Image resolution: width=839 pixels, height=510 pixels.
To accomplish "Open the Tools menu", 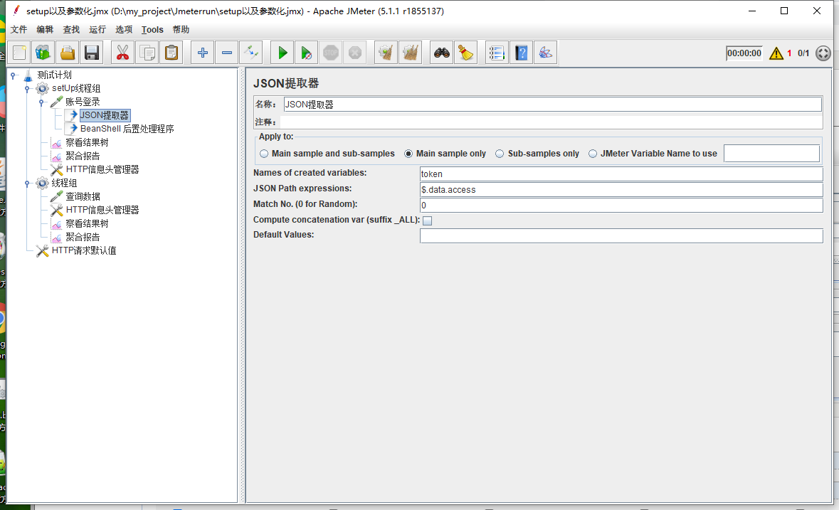I will 152,29.
